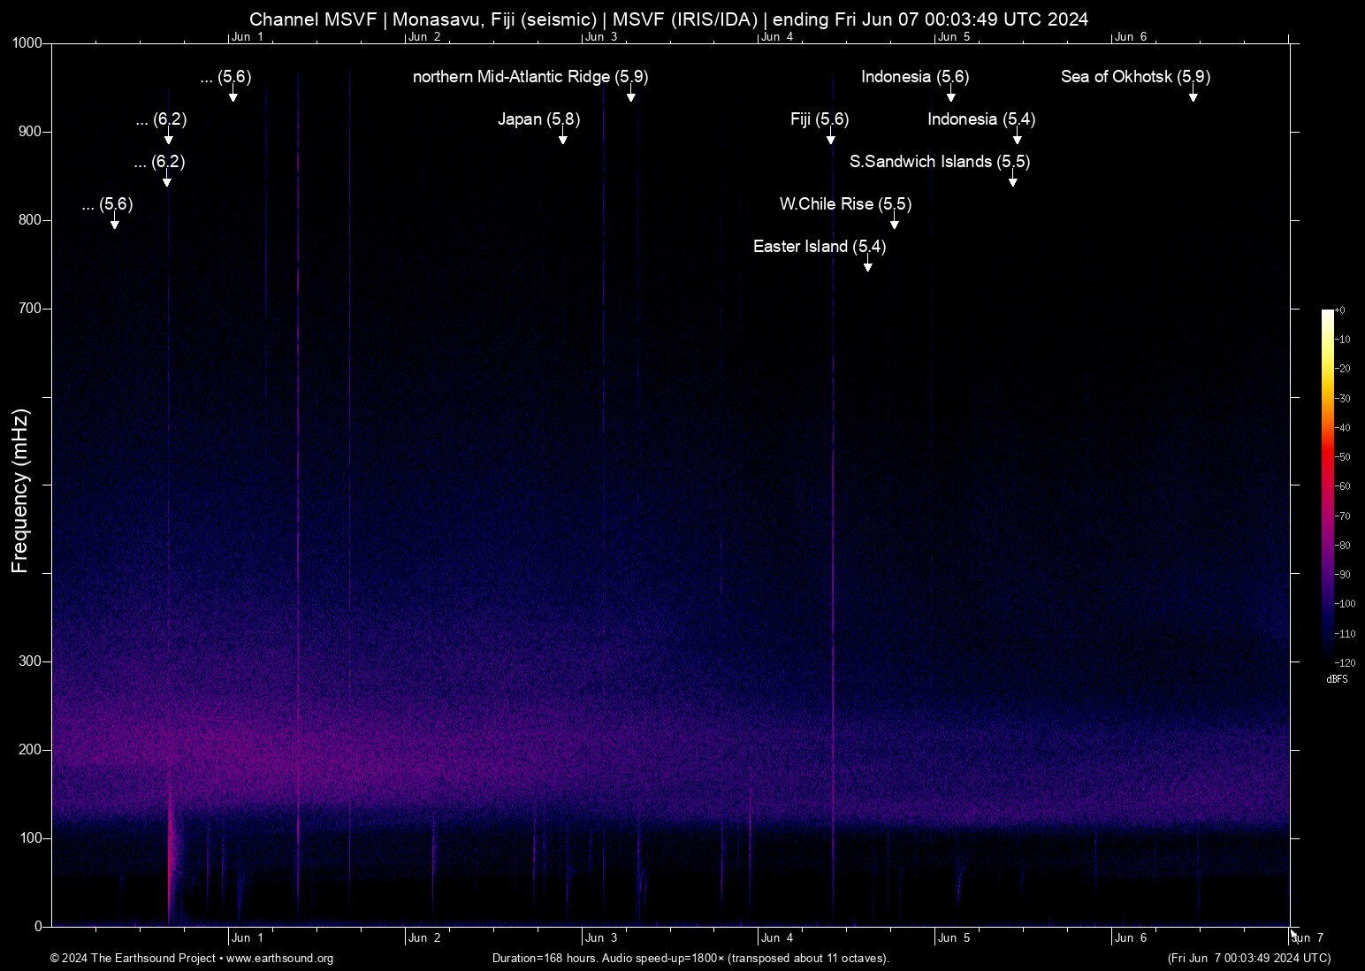The width and height of the screenshot is (1365, 971).
Task: Select the Sea of Okhotsk event arrow
Action: click(x=1193, y=96)
